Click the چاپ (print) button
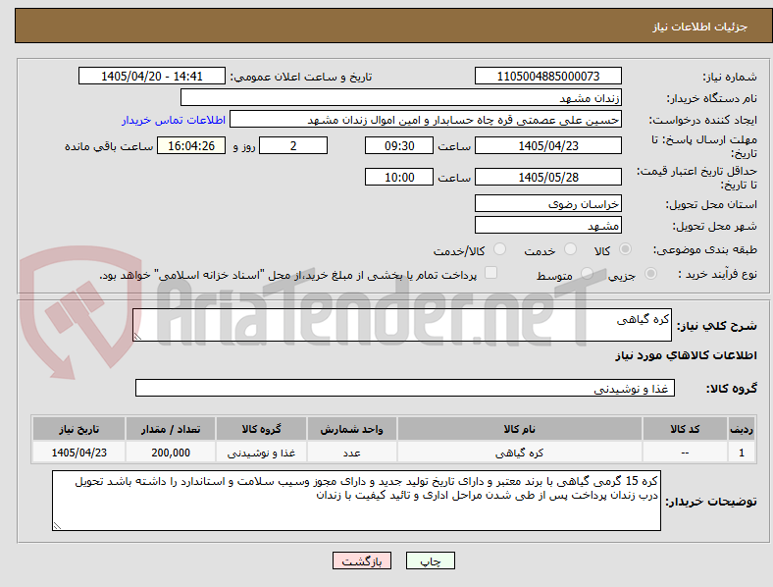 (x=431, y=560)
